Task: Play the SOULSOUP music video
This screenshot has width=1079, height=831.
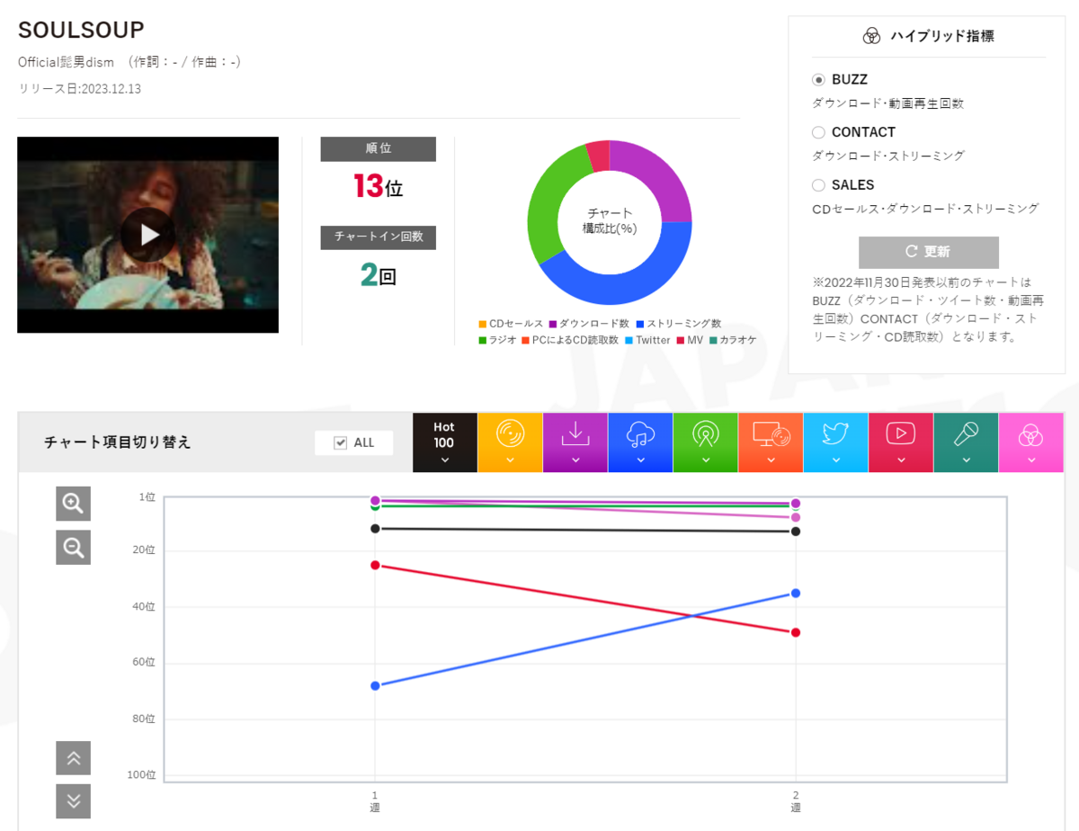Action: tap(148, 235)
